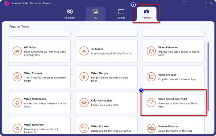Open Video Rotator title text

click(100, 126)
